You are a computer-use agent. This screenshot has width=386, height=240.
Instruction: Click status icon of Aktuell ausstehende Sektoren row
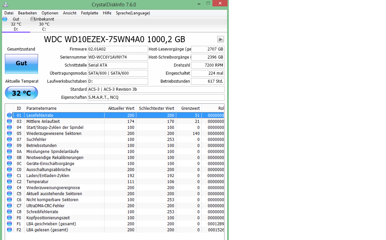[9, 193]
